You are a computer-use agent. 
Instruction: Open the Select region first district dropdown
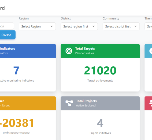click(x=79, y=26)
